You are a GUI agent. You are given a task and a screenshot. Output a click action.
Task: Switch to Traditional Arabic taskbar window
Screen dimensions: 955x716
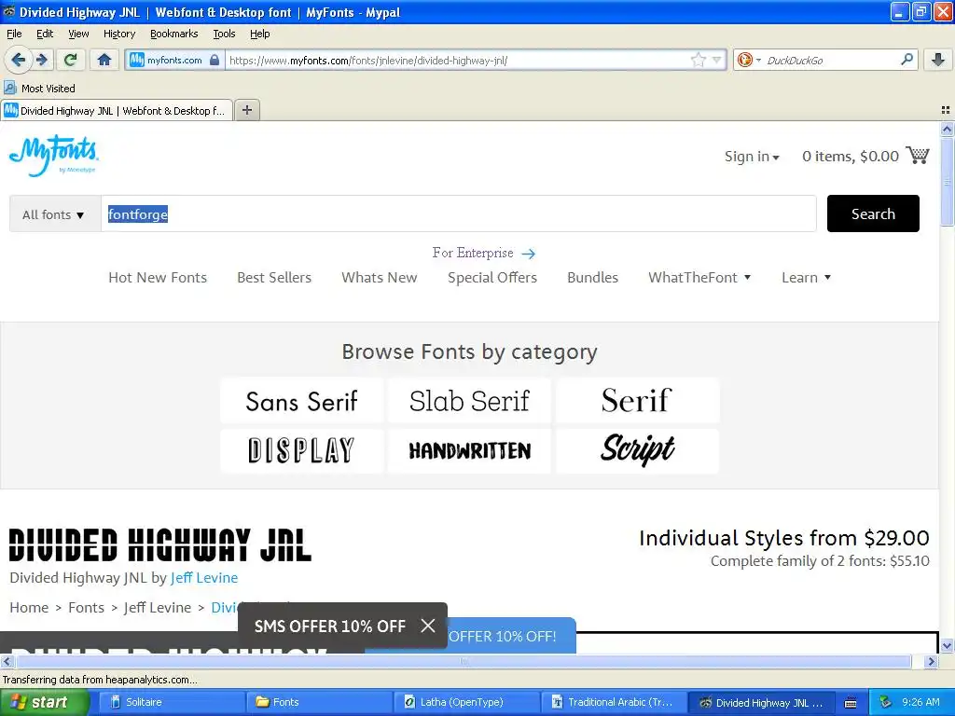pos(615,702)
